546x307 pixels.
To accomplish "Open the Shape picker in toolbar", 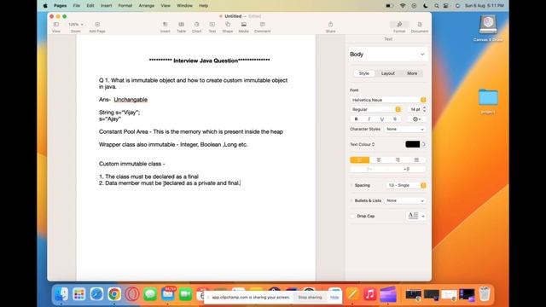I will (x=228, y=25).
